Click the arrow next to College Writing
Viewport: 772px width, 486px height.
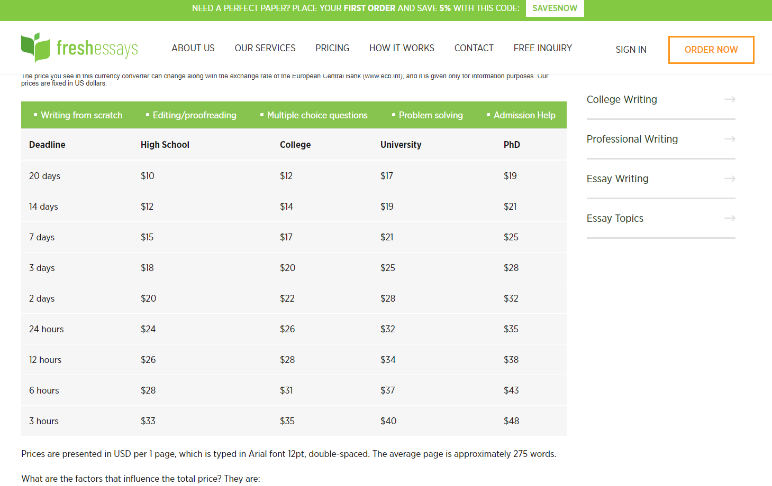[x=730, y=99]
